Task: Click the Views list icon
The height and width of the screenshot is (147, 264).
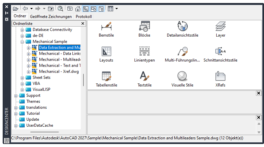Action: (110, 9)
